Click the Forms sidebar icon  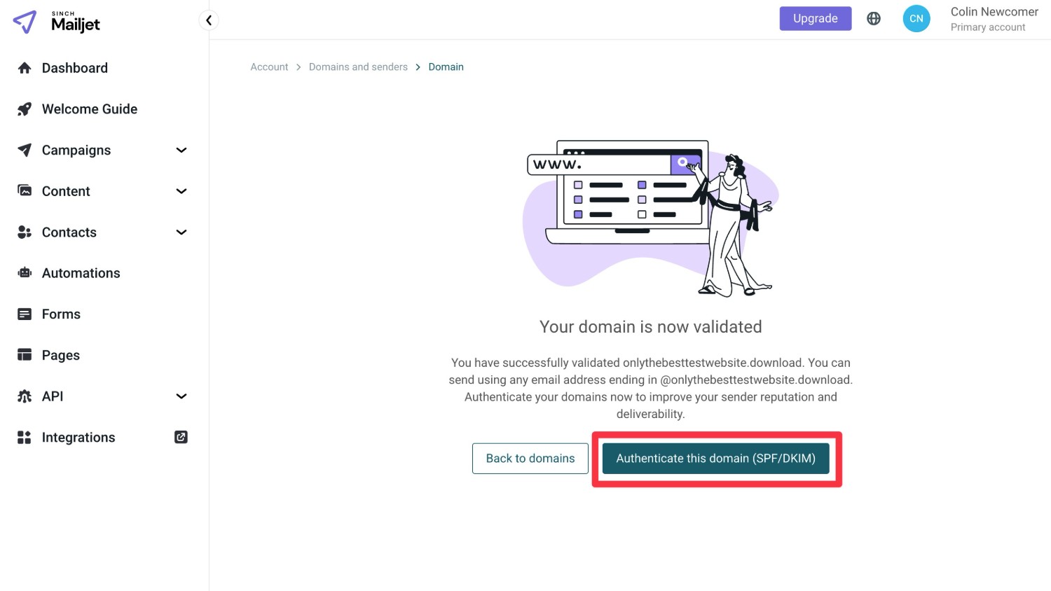[25, 314]
